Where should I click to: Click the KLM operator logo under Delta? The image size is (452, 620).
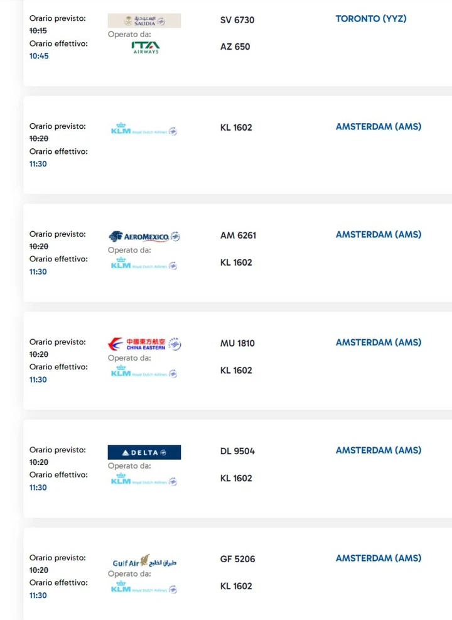pyautogui.click(x=144, y=479)
